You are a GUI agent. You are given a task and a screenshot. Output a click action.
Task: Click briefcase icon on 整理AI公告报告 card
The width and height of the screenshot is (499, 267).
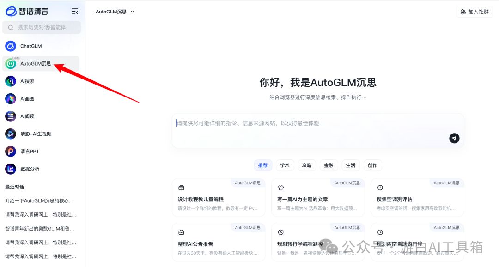182,232
